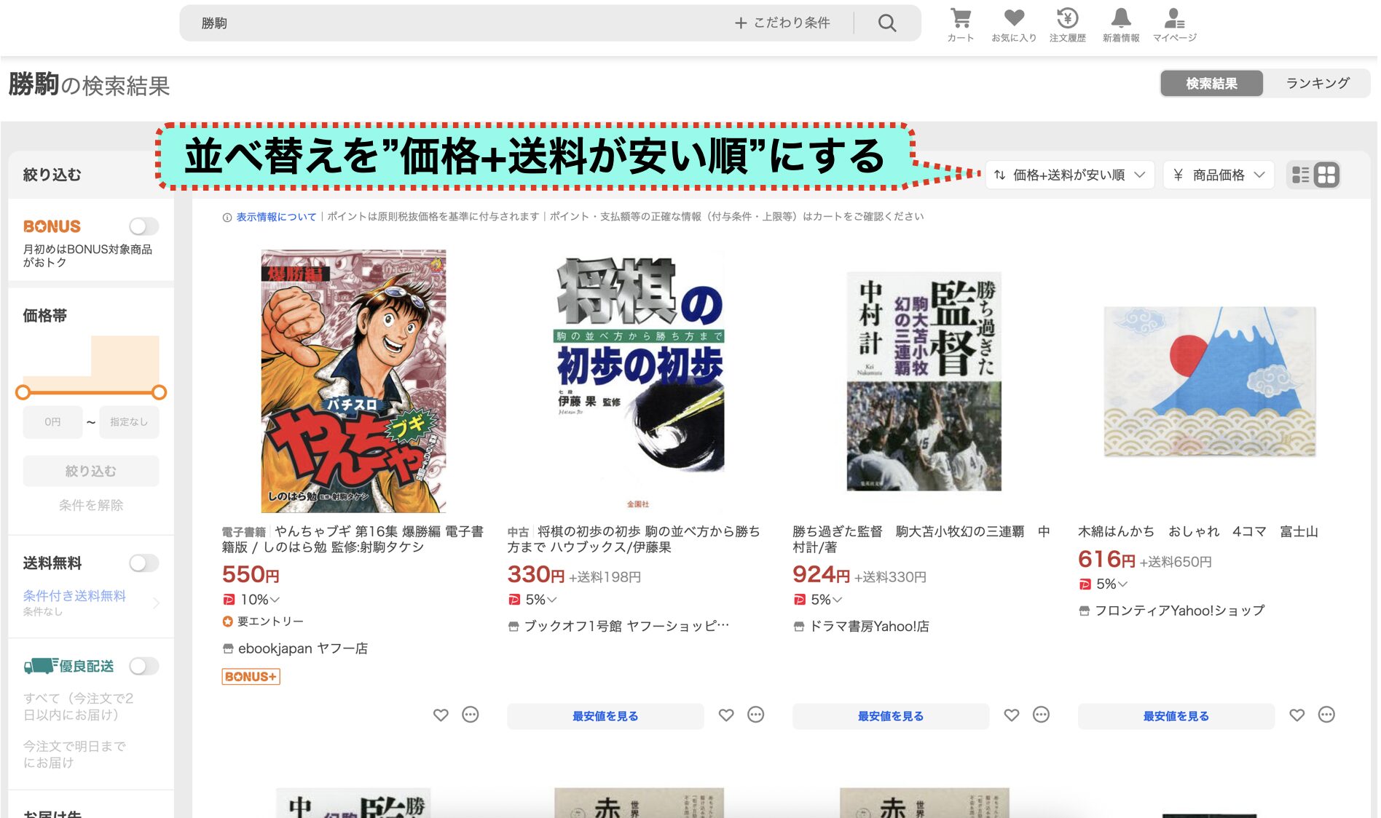This screenshot has height=818, width=1381.
Task: Open 勝ち過ぎた監督 book cover thumbnail
Action: [x=924, y=381]
